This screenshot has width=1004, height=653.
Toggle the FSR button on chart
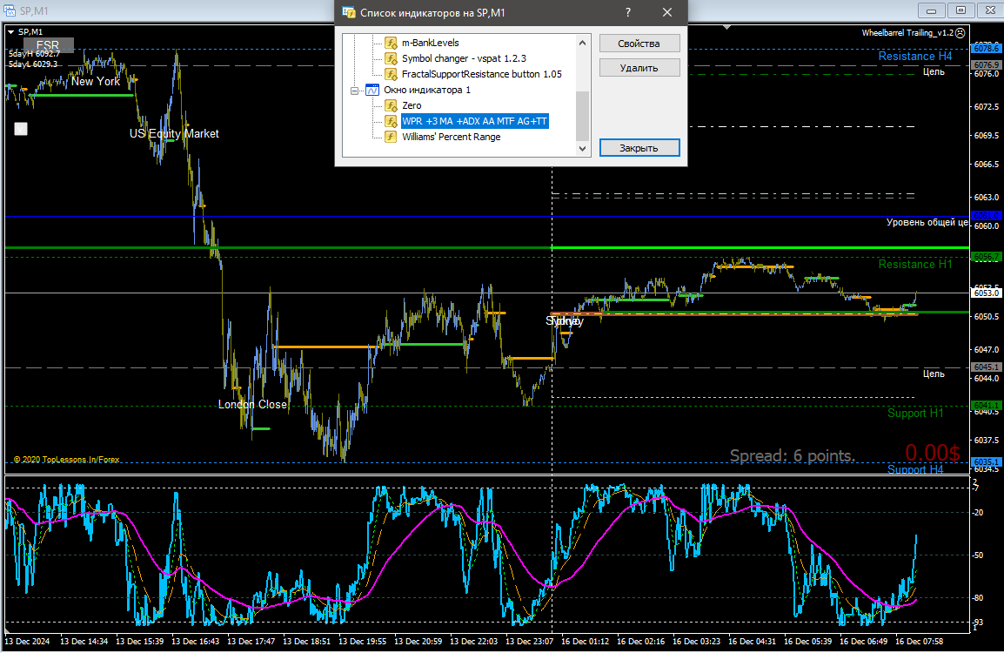pos(49,44)
